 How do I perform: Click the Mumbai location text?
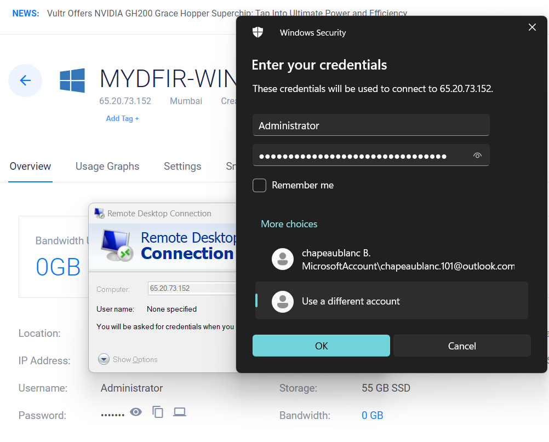[x=186, y=101]
